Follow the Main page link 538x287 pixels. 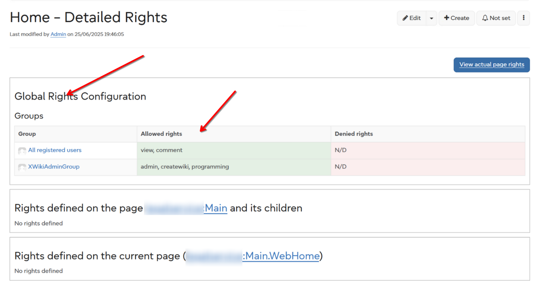pos(216,208)
